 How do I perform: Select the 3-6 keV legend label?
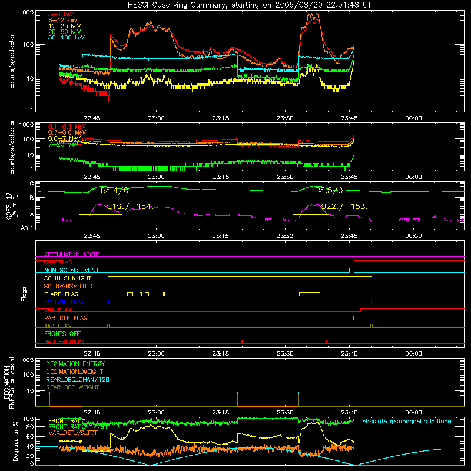[61, 14]
